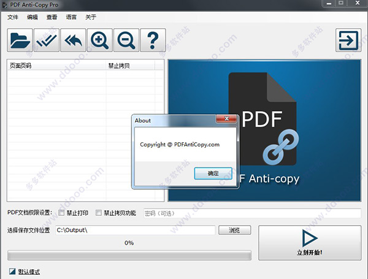Minimize the PDF Anti-Copy Pro window

pos(329,3)
